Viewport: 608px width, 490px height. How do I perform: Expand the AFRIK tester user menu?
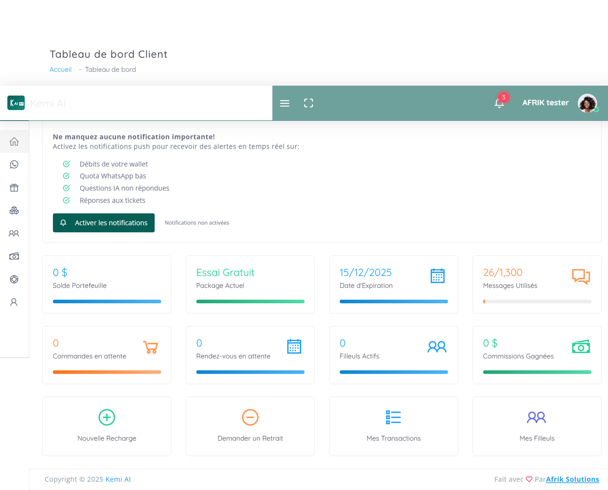(545, 103)
